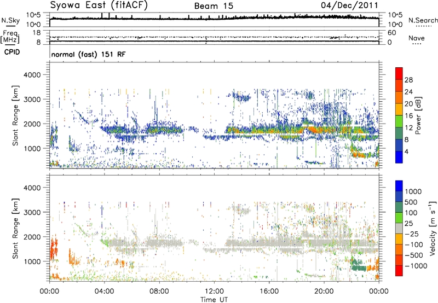
Task: Pick the bright blue bottom power segment
Action: pos(399,157)
